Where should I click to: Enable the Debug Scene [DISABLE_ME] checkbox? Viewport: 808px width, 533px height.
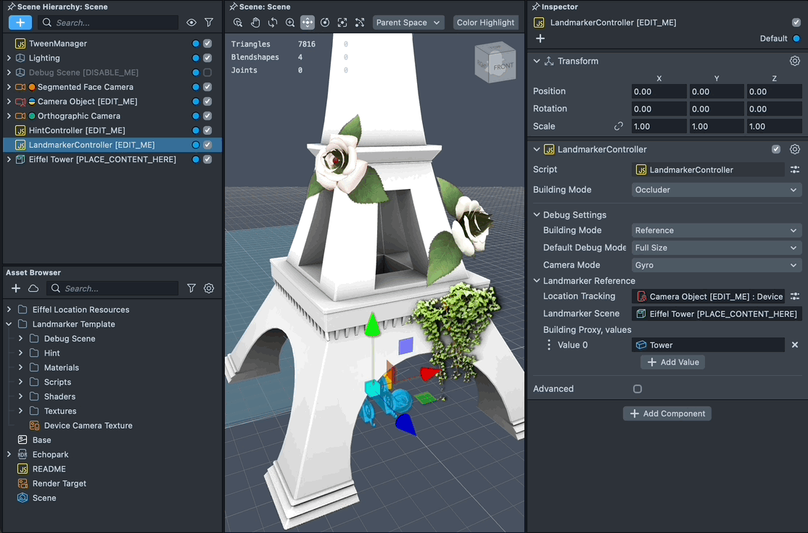click(207, 72)
